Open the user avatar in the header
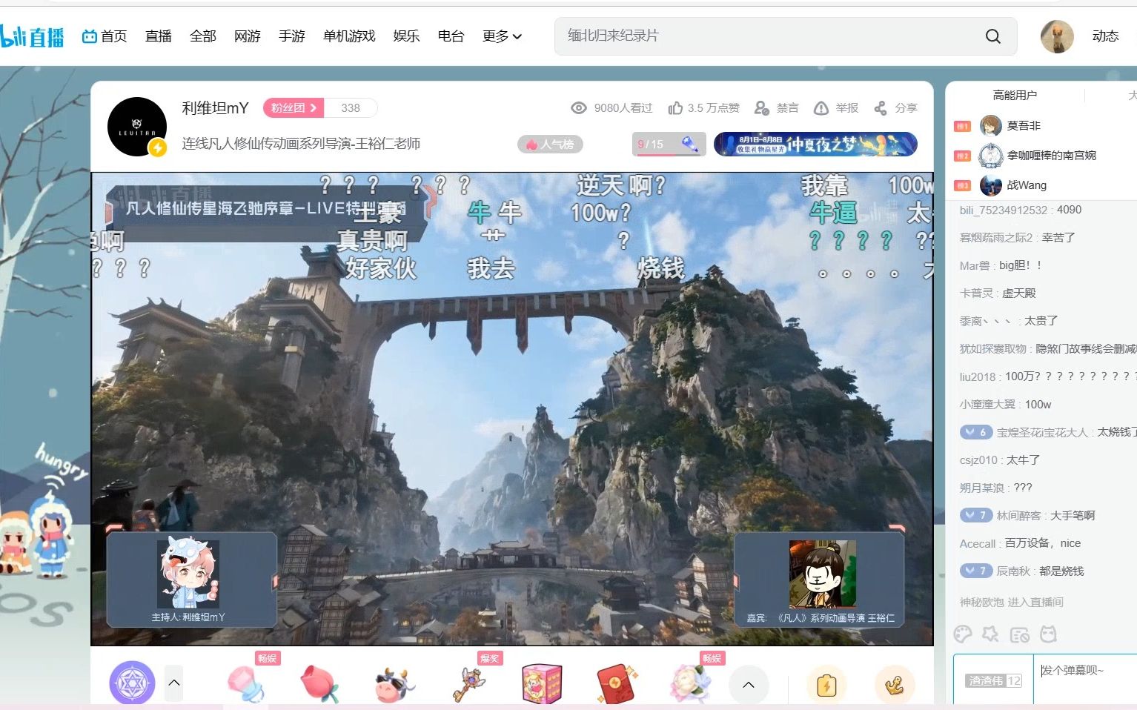Viewport: 1137px width, 710px height. (x=1057, y=36)
